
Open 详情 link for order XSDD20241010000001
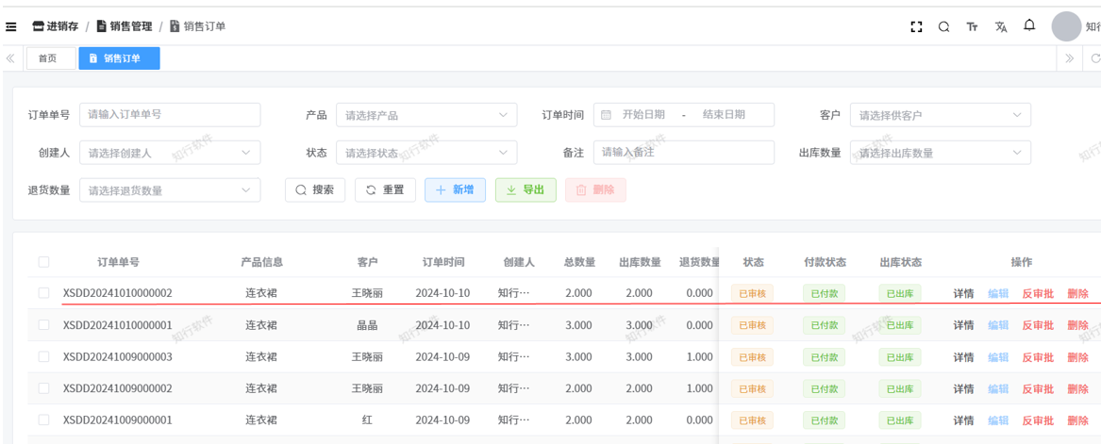(x=963, y=325)
